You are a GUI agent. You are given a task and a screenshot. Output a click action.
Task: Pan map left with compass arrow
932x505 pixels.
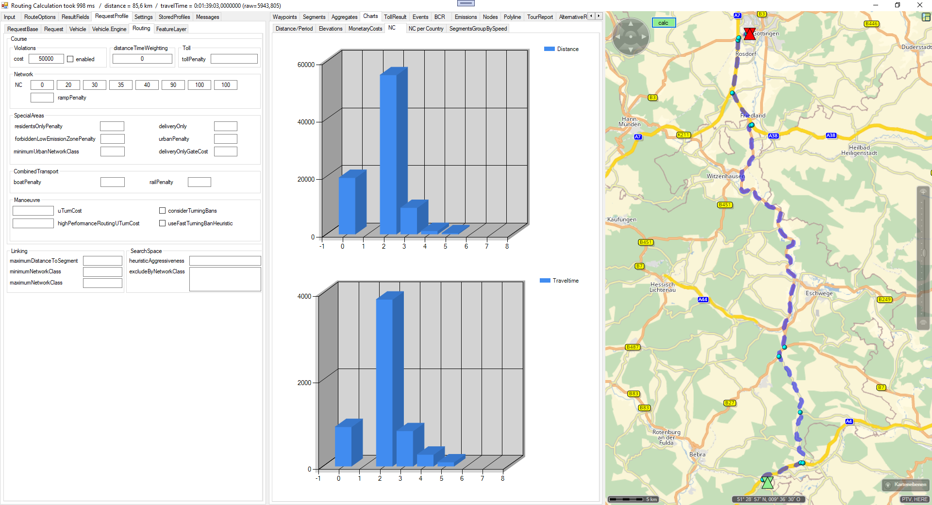pyautogui.click(x=617, y=36)
